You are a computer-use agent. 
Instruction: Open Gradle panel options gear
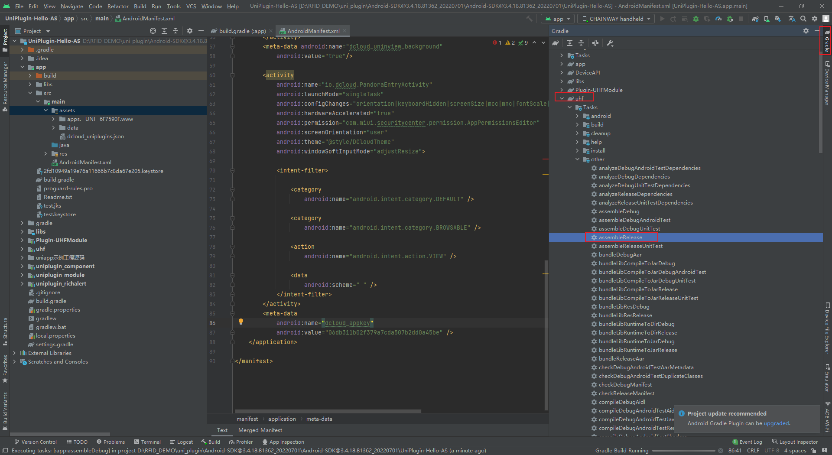806,31
